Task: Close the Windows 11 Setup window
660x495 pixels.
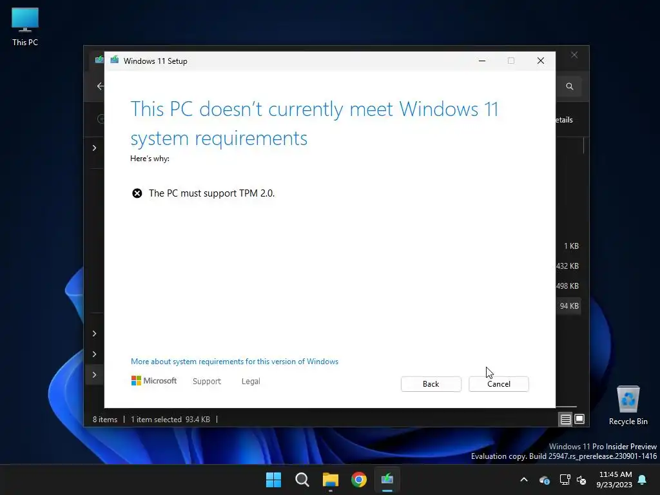Action: [541, 61]
